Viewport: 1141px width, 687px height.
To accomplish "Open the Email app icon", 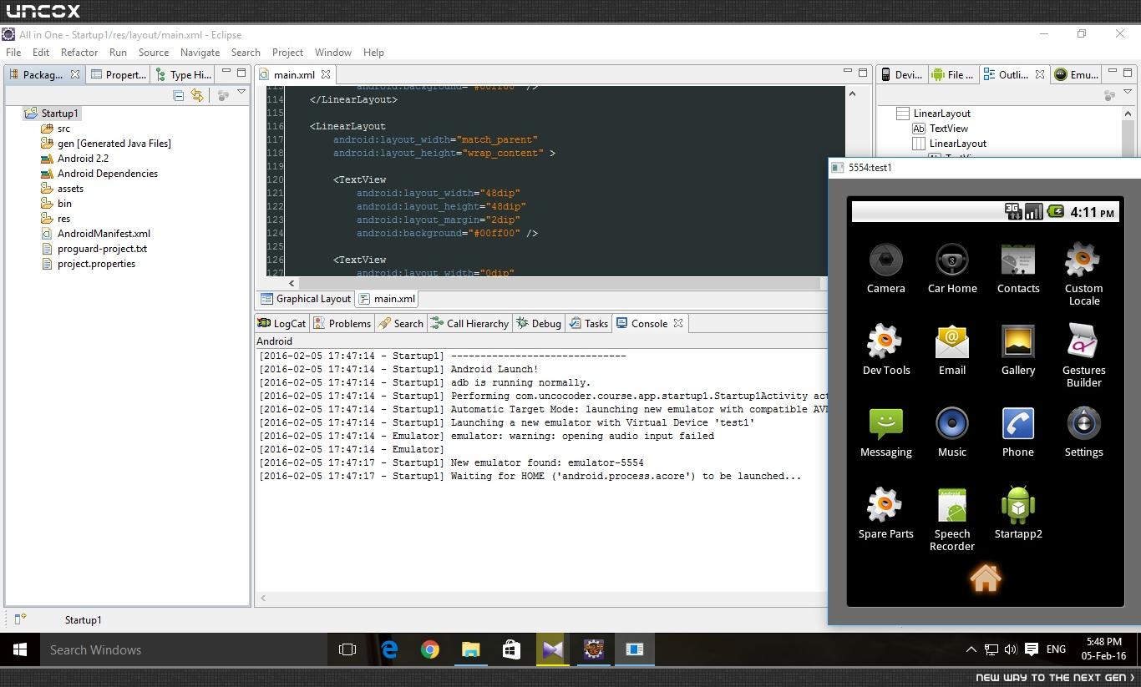I will (x=951, y=351).
